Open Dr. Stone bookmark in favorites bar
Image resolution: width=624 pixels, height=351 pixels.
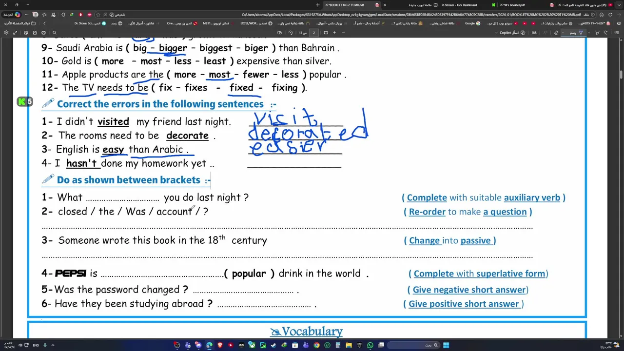tap(90, 23)
